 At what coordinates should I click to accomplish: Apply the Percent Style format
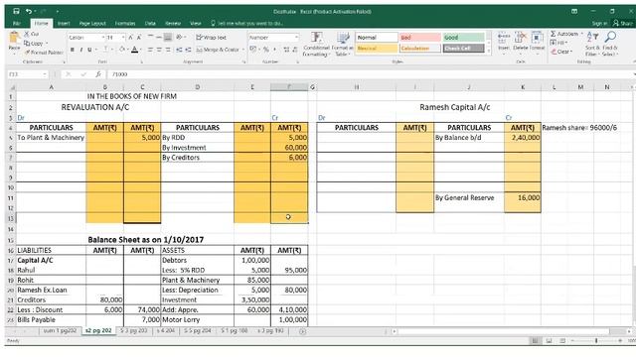point(266,49)
